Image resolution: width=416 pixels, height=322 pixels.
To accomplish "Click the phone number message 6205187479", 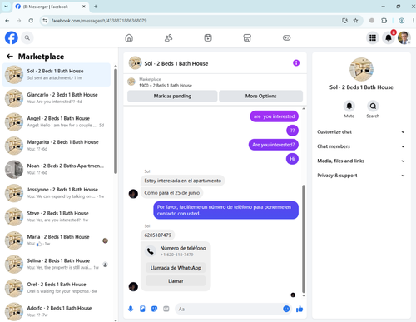I will (x=158, y=235).
